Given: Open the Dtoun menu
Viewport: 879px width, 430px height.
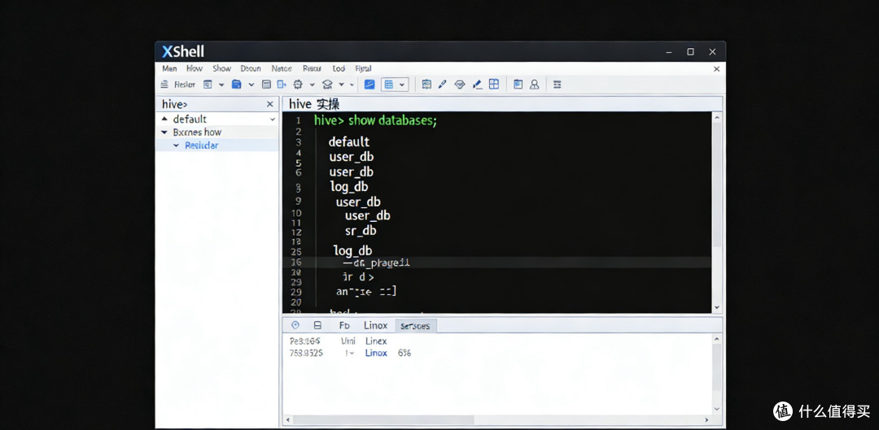Looking at the screenshot, I should point(251,68).
